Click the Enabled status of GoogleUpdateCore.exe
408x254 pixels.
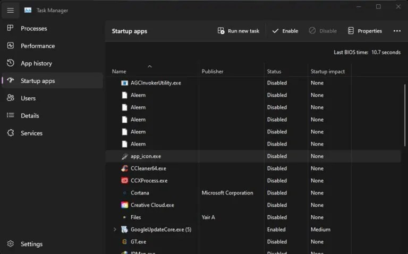(x=276, y=230)
